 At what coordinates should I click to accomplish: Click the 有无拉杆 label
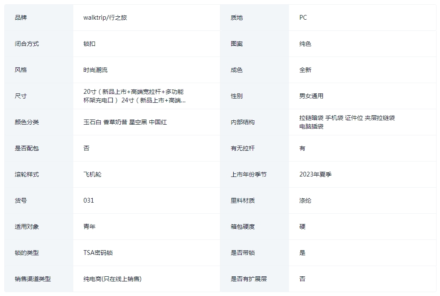(x=243, y=148)
